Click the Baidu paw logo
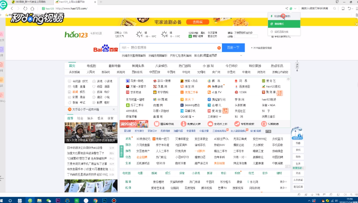The height and width of the screenshot is (203, 358). [x=105, y=48]
